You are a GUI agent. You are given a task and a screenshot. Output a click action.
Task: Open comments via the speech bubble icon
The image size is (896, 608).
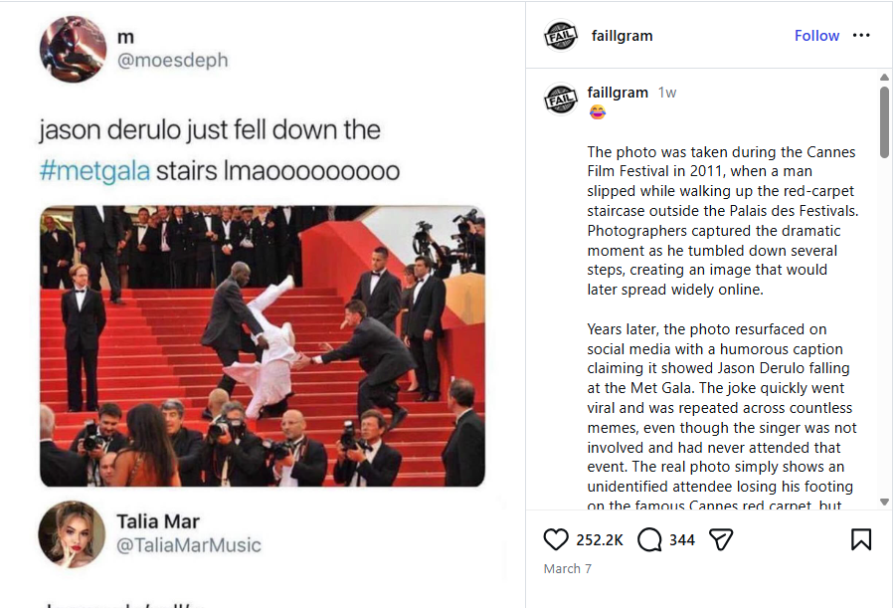click(x=650, y=539)
